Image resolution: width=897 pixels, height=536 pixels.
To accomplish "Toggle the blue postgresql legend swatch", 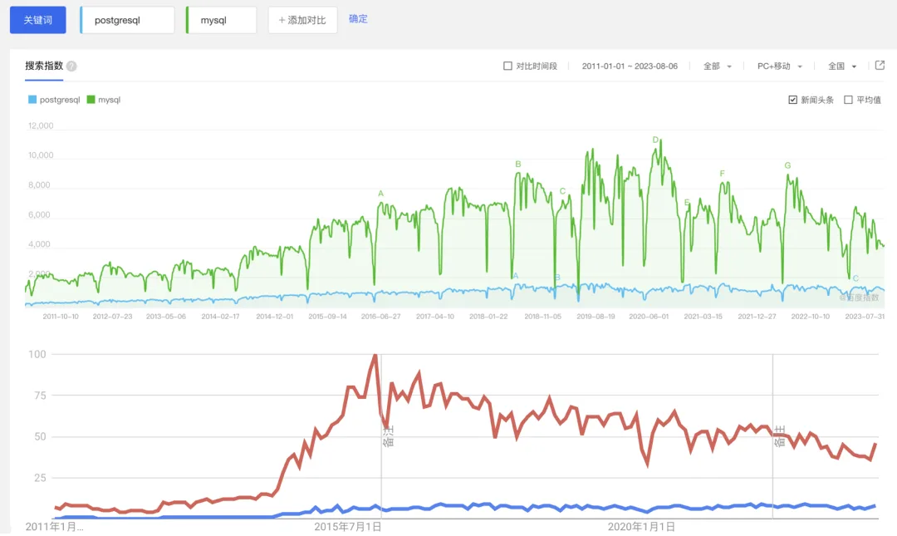I will pos(32,100).
